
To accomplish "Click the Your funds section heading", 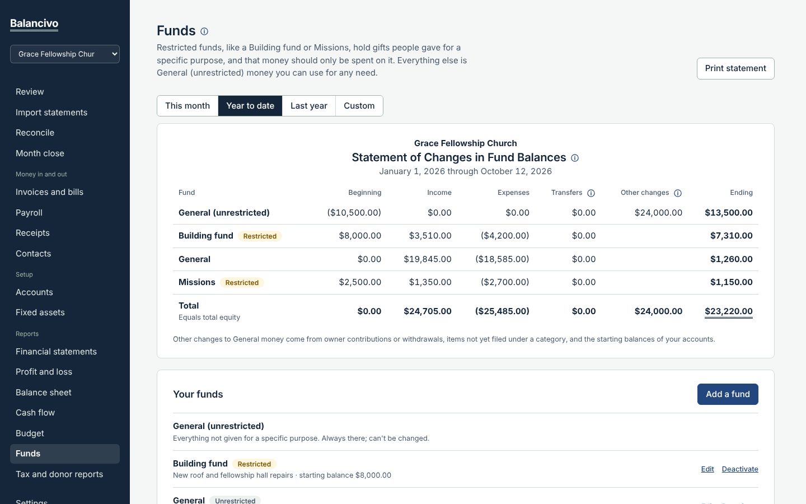I will coord(198,394).
